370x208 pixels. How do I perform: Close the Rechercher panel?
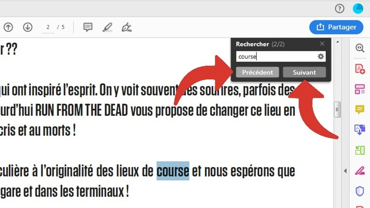(x=322, y=44)
